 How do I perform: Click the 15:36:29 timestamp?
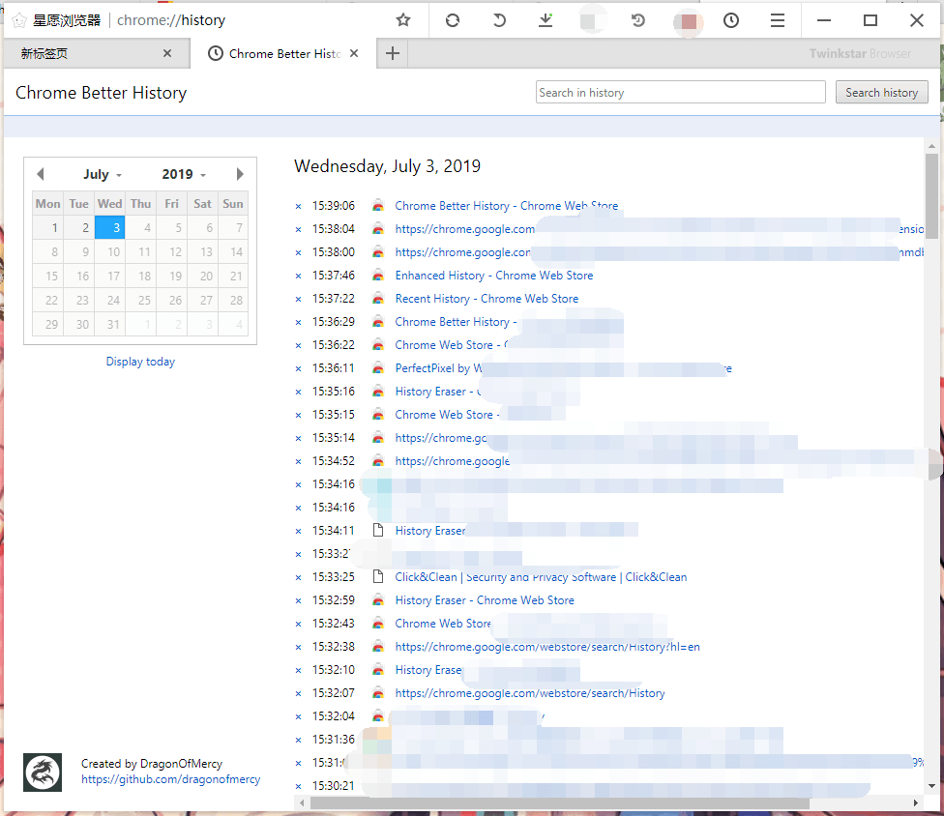click(x=334, y=322)
